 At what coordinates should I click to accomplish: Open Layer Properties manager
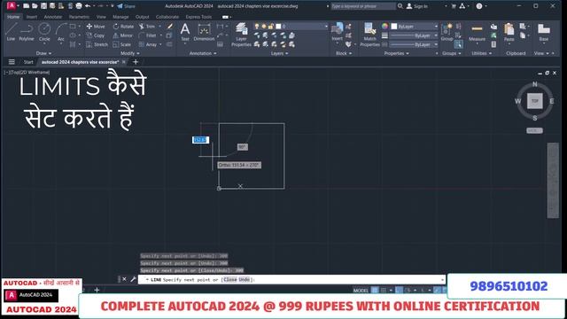click(x=241, y=35)
